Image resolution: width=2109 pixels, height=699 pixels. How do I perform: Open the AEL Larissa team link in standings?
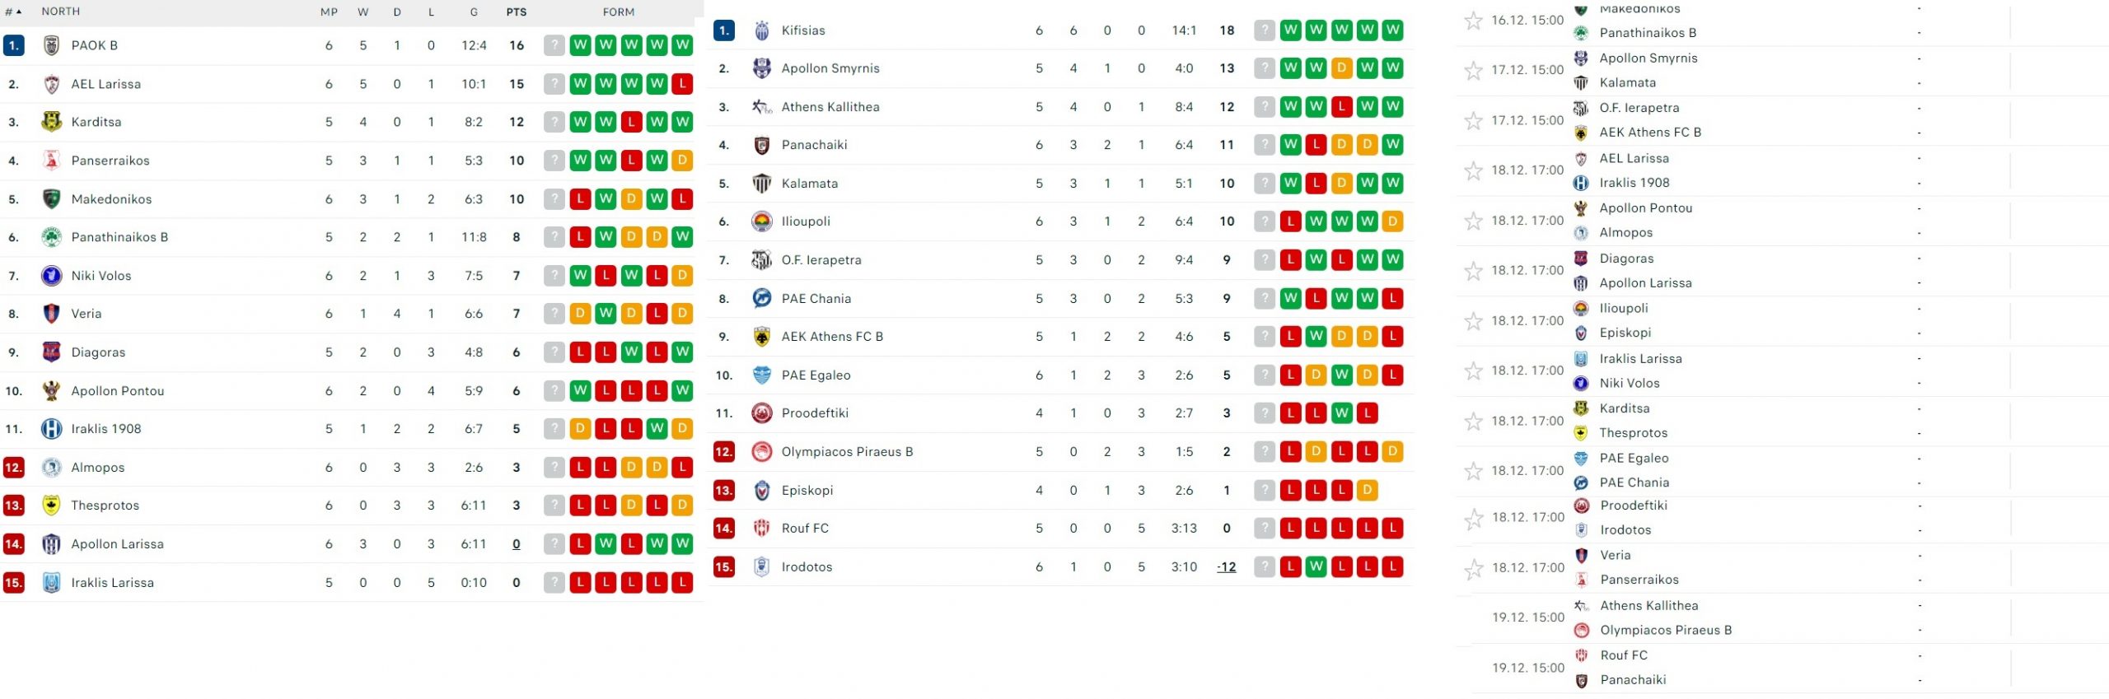point(106,84)
